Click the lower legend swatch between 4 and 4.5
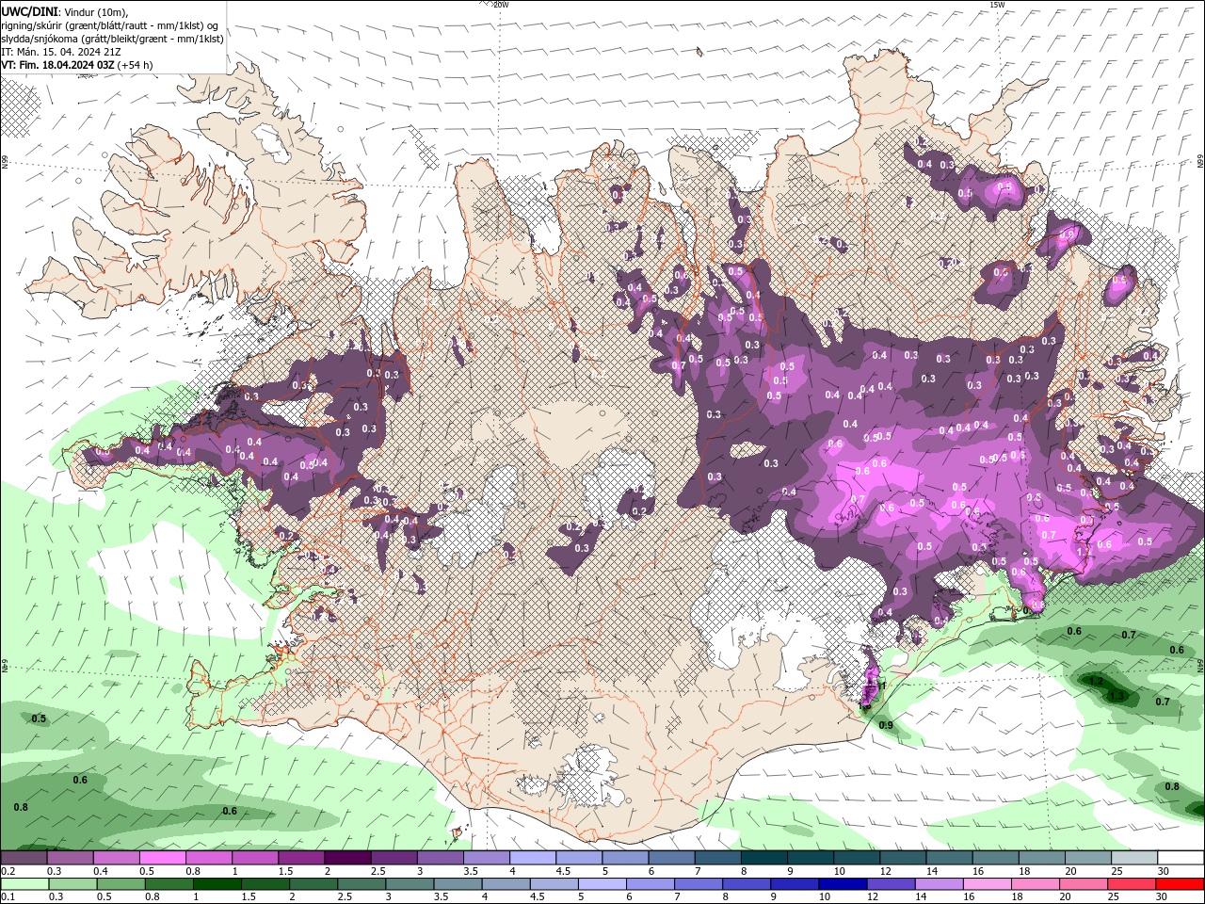1205x904 pixels. (505, 884)
